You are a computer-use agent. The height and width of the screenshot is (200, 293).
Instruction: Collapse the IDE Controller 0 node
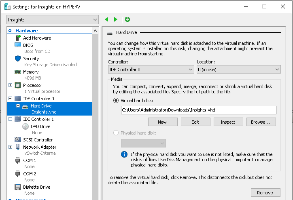11,99
